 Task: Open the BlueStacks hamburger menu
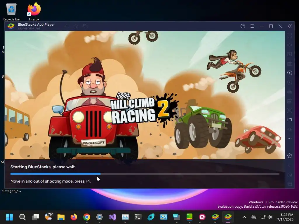pyautogui.click(x=252, y=26)
